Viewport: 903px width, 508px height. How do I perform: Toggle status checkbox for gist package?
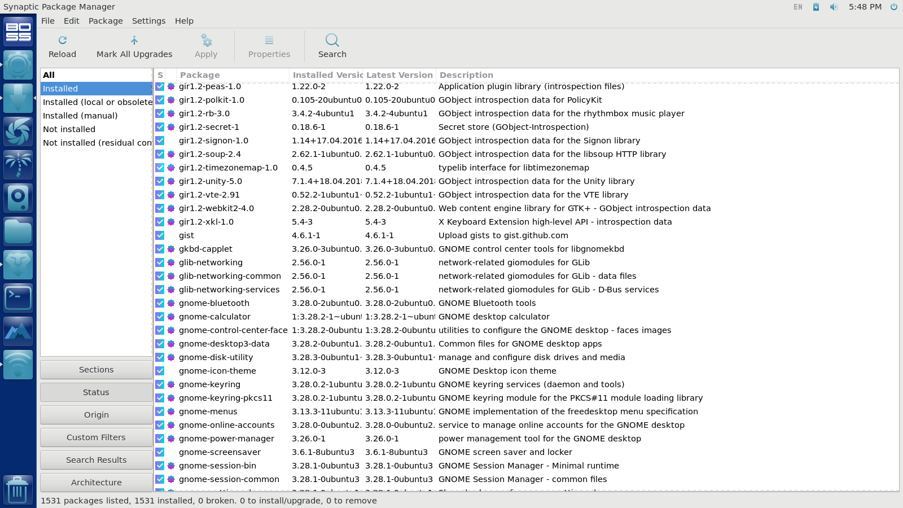(160, 235)
